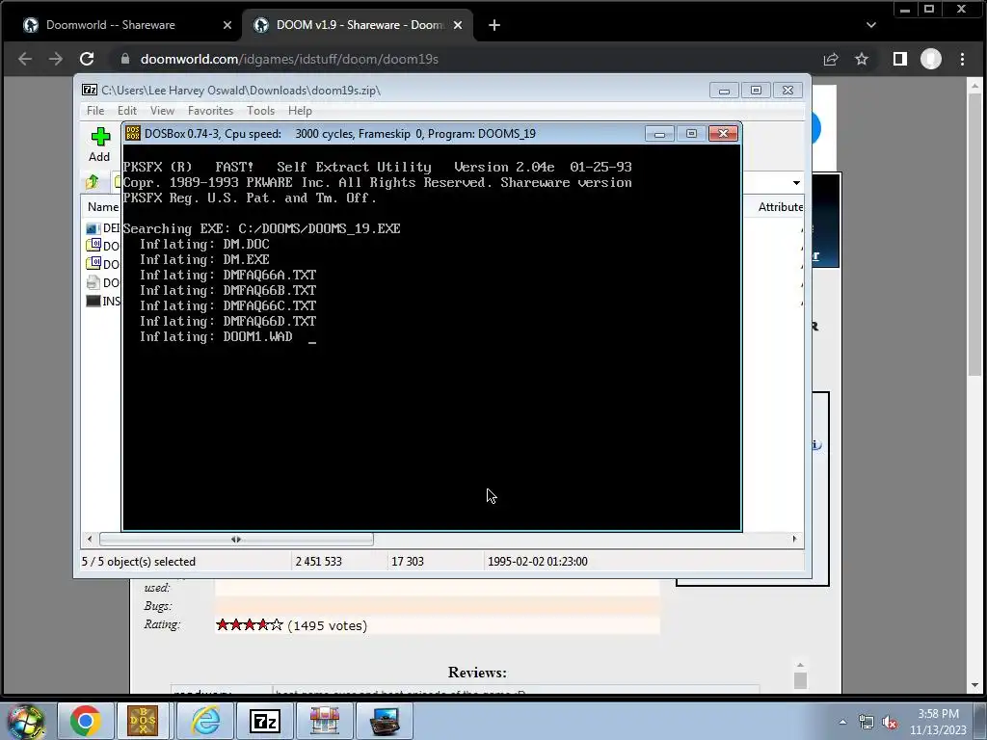The height and width of the screenshot is (740, 987).
Task: Click the site lock icon in address bar
Action: click(x=124, y=59)
